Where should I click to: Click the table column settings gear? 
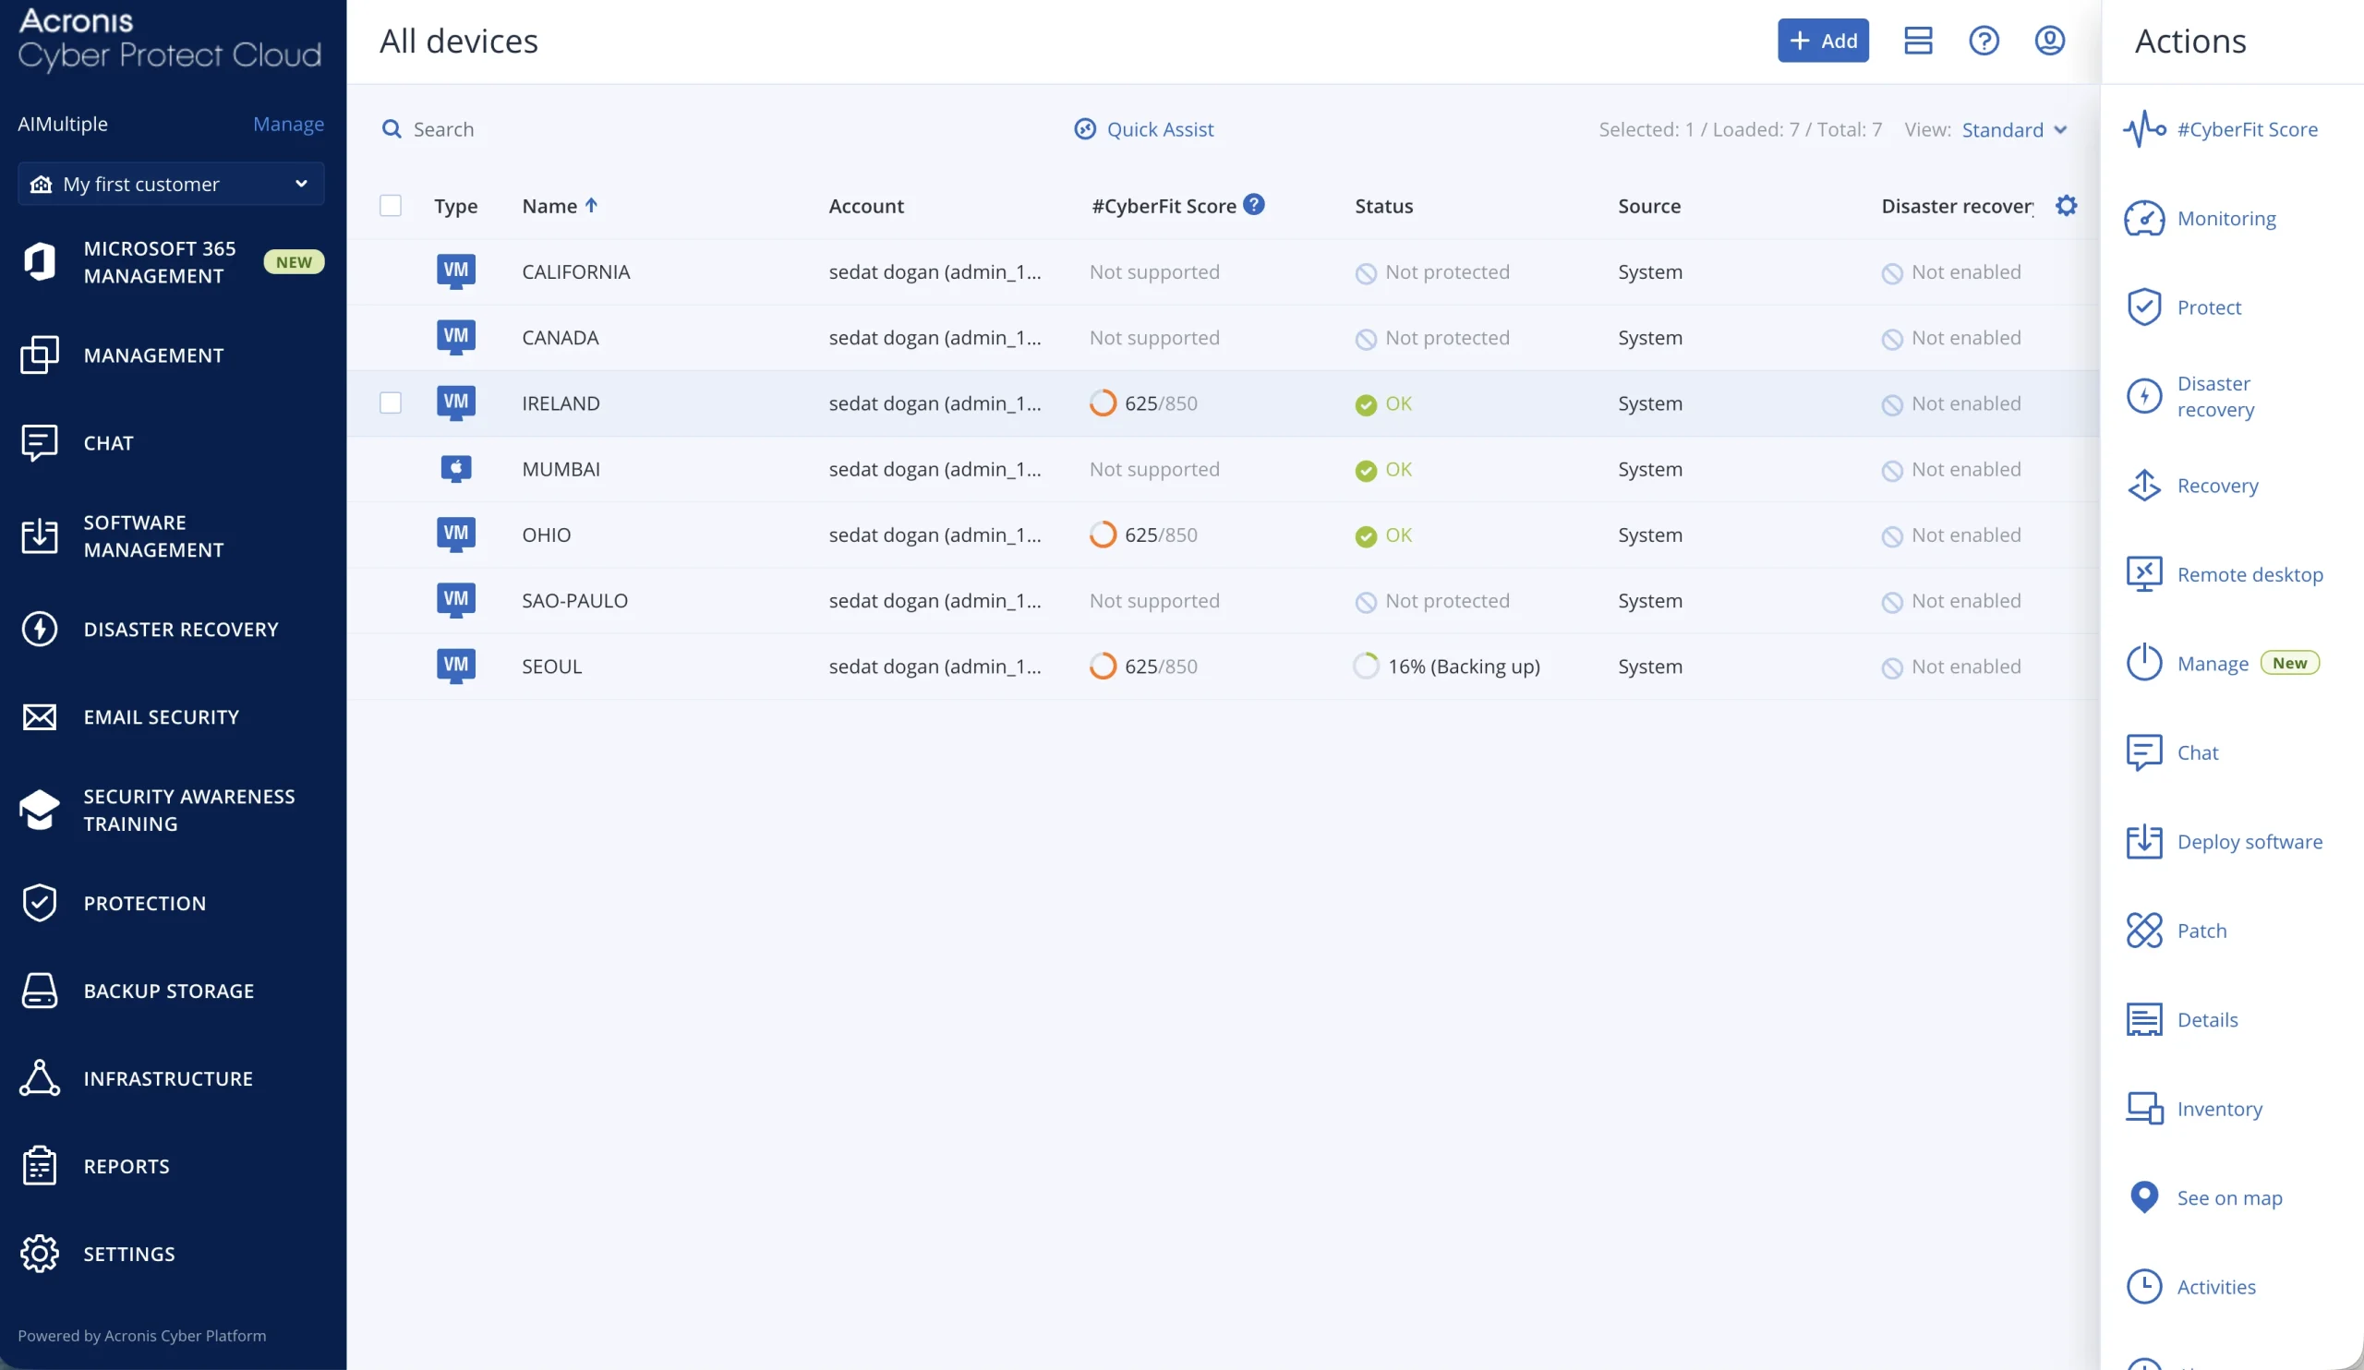pyautogui.click(x=2066, y=205)
